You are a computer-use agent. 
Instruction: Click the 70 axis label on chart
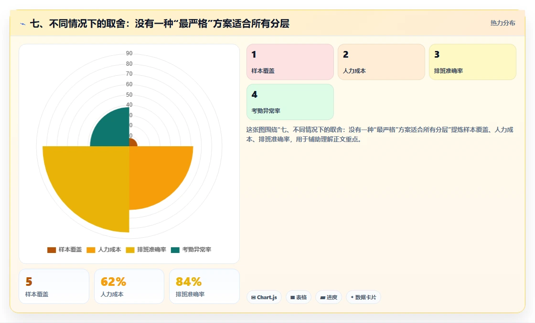[129, 74]
